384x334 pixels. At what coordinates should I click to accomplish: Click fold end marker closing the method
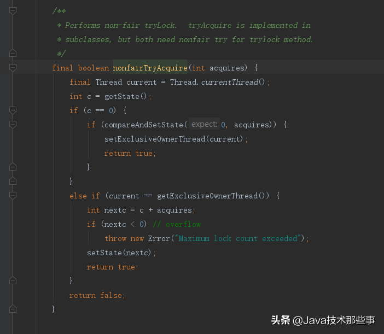[13, 309]
